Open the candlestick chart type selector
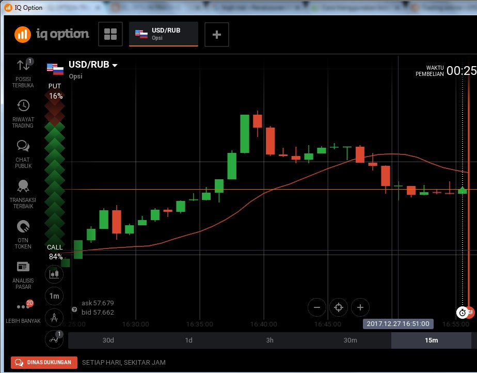Screen dimensions: 477x373 pyautogui.click(x=54, y=274)
